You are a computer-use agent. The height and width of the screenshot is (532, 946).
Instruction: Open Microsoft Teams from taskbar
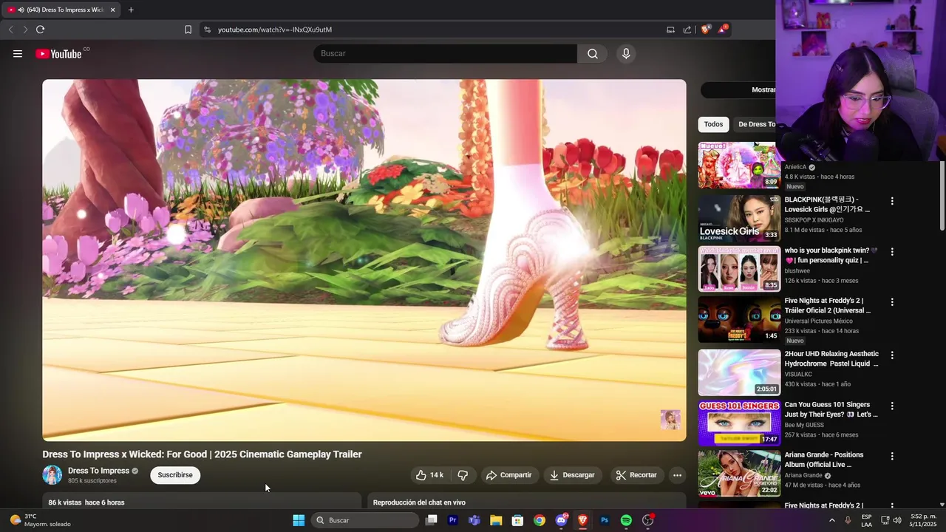point(474,520)
